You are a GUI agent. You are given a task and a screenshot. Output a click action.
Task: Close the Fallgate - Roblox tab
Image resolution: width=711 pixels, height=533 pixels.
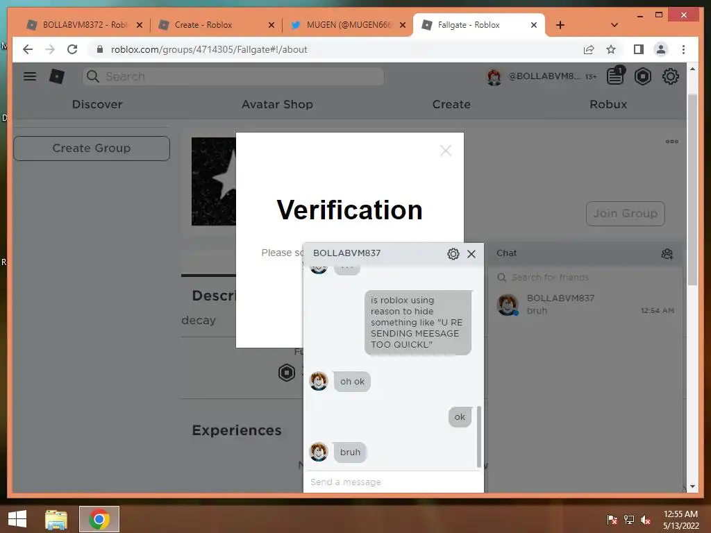click(534, 25)
